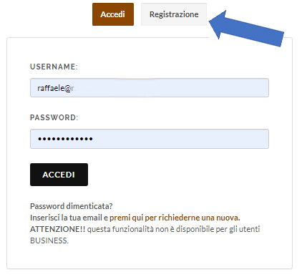Click 'Inserisci la tua email e' text

point(69,218)
